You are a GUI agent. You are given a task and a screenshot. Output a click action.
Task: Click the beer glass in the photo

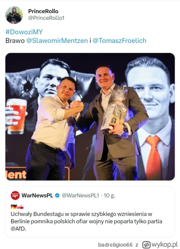point(16,116)
